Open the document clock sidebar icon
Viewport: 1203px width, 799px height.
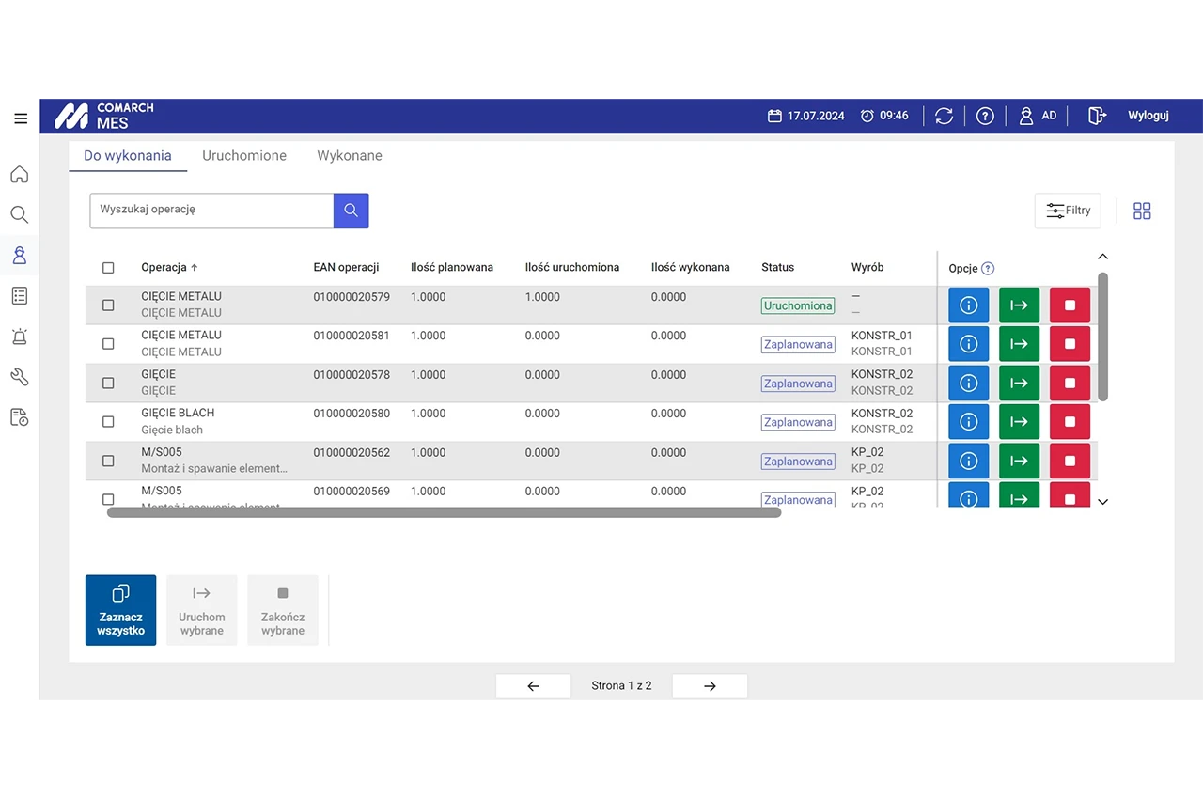19,417
